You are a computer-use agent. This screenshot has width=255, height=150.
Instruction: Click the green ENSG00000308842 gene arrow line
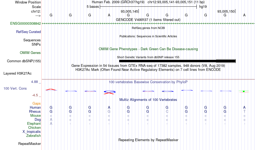click(148, 24)
